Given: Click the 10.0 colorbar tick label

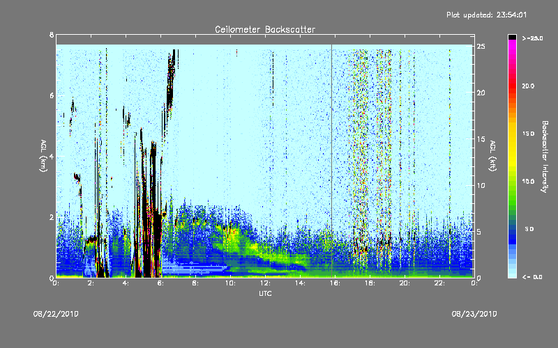Looking at the screenshot, I should (528, 182).
